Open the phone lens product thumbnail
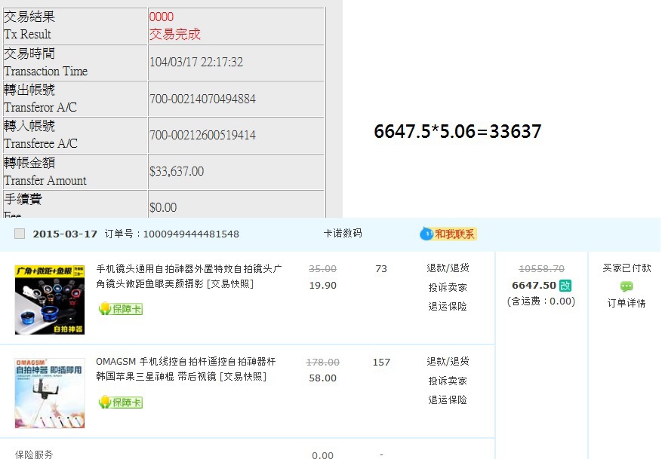Image resolution: width=665 pixels, height=459 pixels. pos(50,300)
